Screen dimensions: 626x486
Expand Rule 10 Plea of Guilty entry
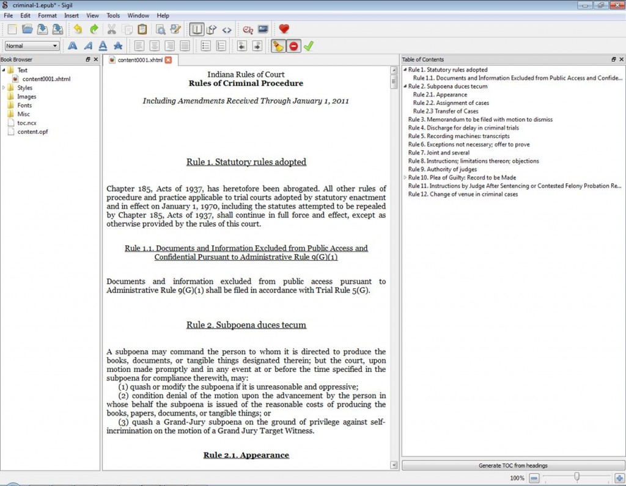[405, 178]
